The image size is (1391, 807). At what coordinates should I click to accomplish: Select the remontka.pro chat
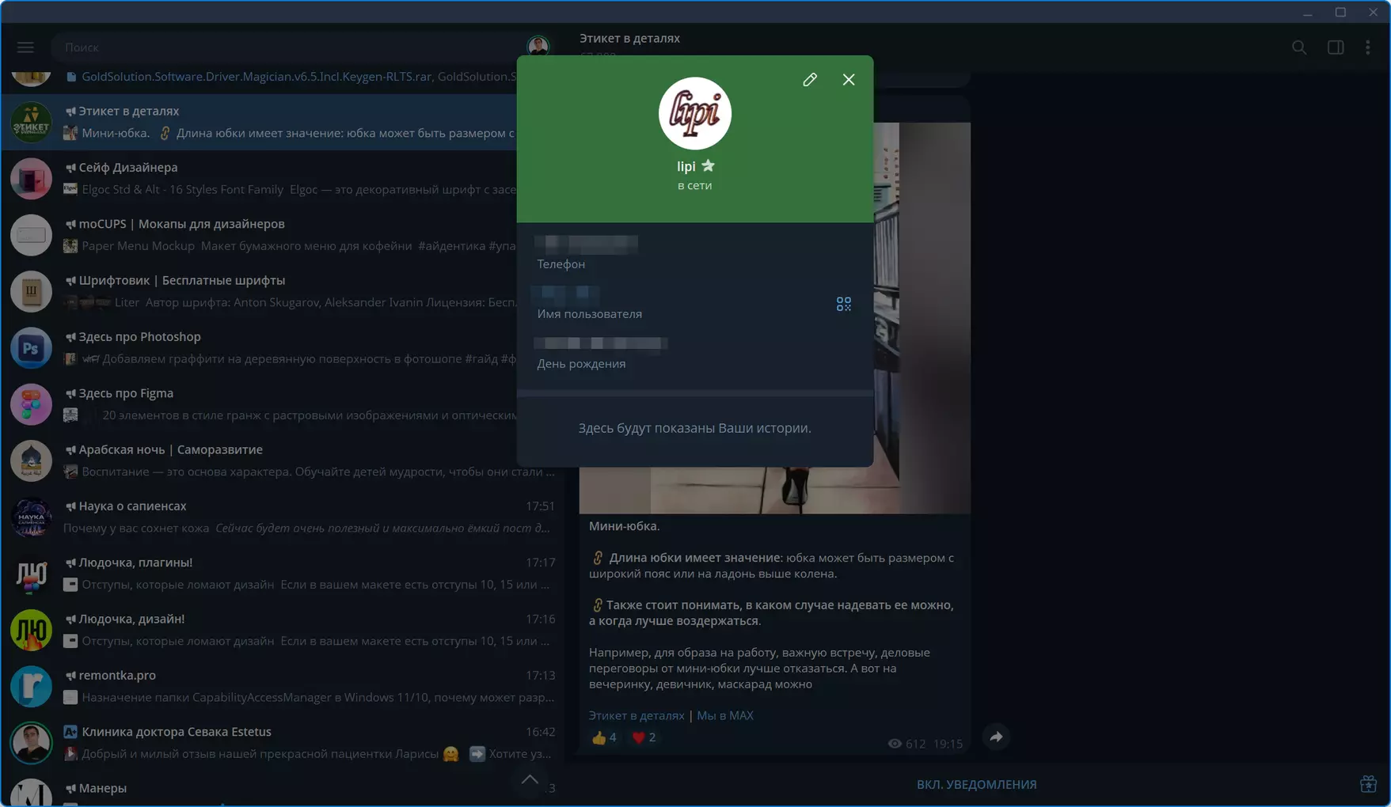coord(282,686)
